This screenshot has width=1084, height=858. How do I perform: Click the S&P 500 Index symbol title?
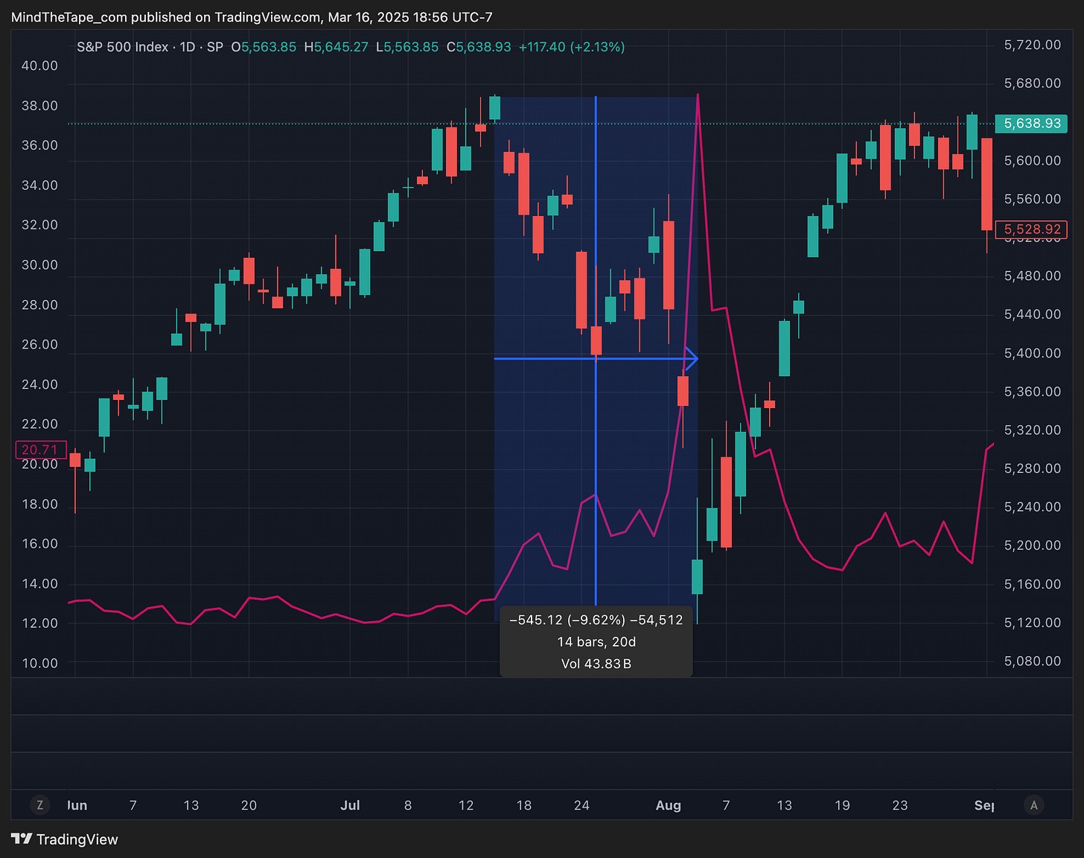point(122,47)
